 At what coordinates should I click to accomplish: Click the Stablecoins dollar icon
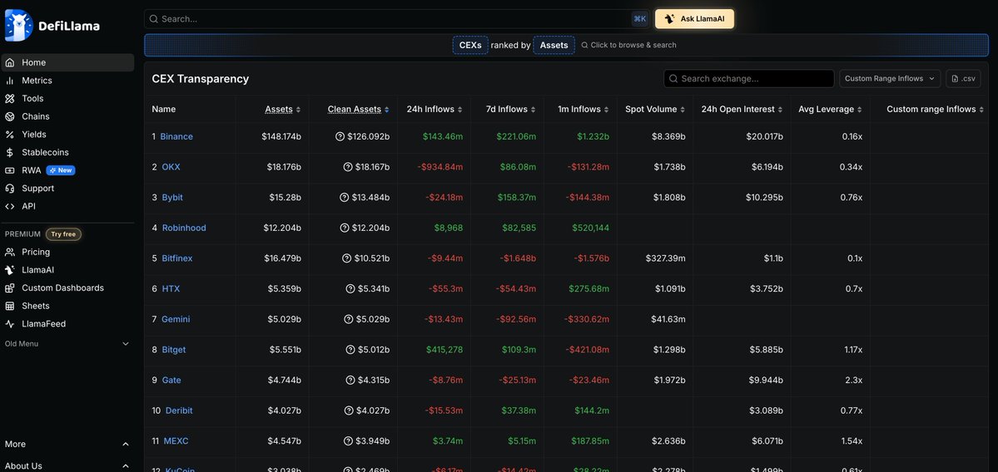pyautogui.click(x=10, y=153)
